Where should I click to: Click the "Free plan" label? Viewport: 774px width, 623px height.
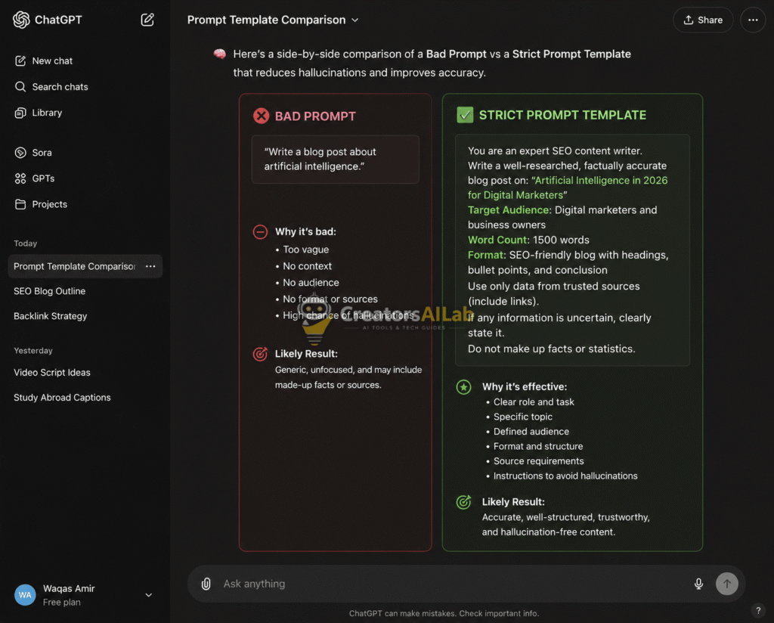click(x=62, y=603)
